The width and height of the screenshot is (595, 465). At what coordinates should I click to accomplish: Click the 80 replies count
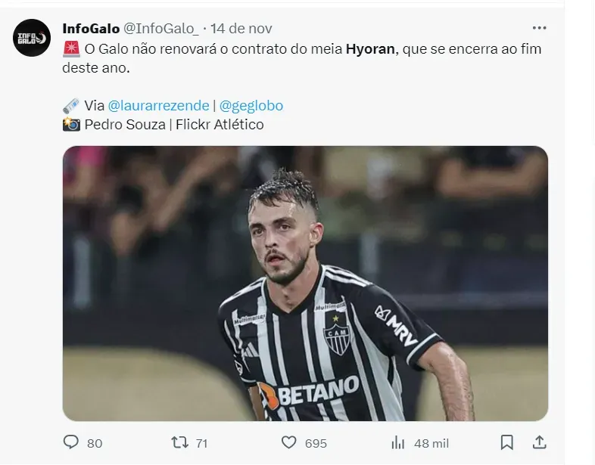pyautogui.click(x=95, y=442)
